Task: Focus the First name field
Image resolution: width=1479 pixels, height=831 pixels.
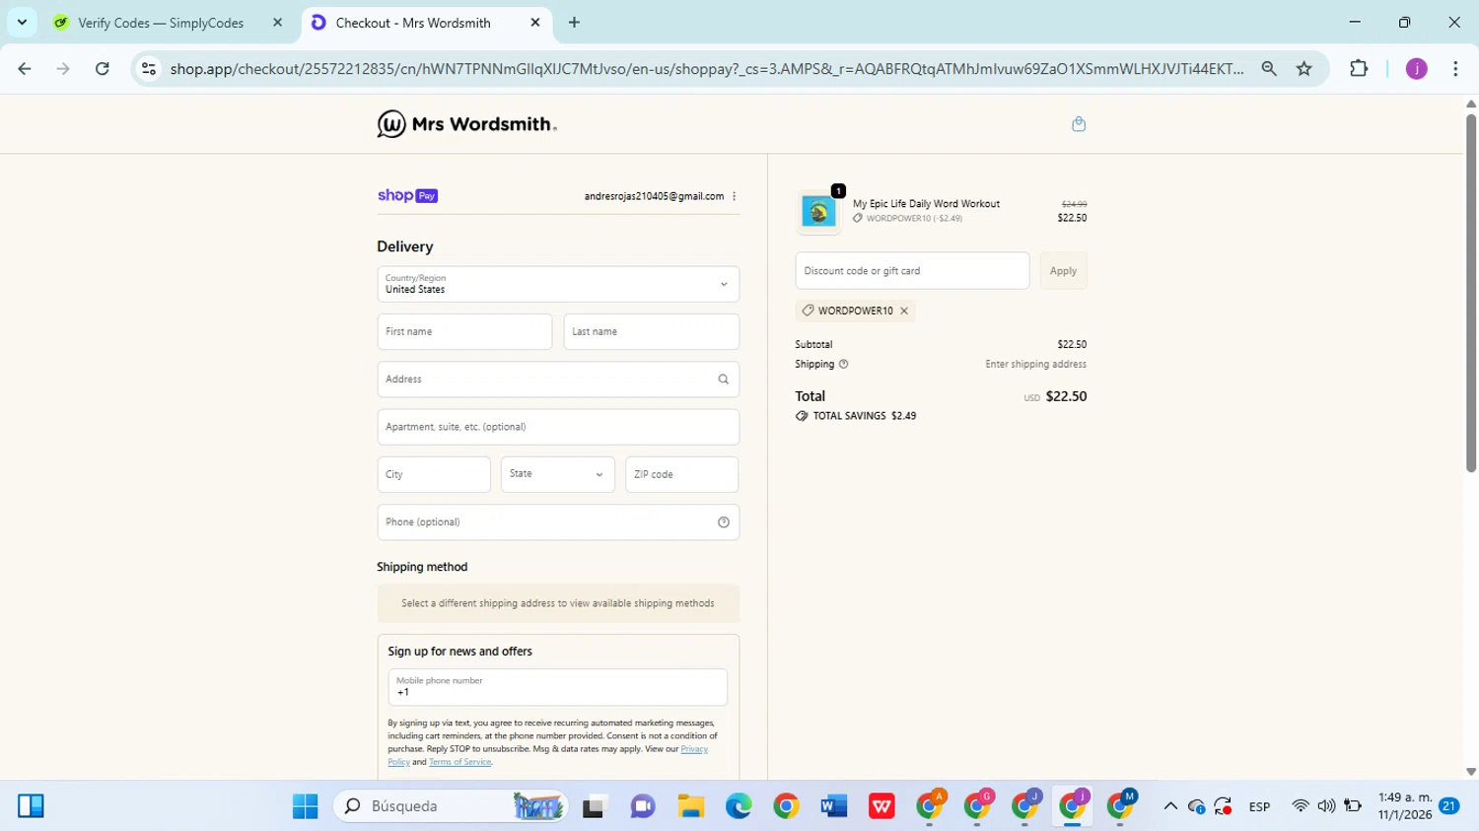Action: coord(464,332)
